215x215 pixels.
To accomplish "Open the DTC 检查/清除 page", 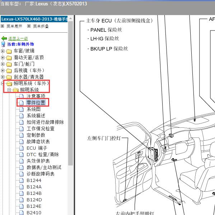I will (43, 154).
